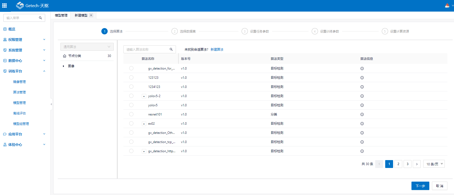Click the menu search magnifier icon
Screen dimensions: 454x195
coord(40,18)
